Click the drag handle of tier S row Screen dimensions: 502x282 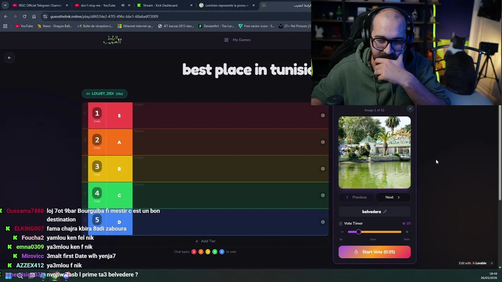tap(85, 114)
